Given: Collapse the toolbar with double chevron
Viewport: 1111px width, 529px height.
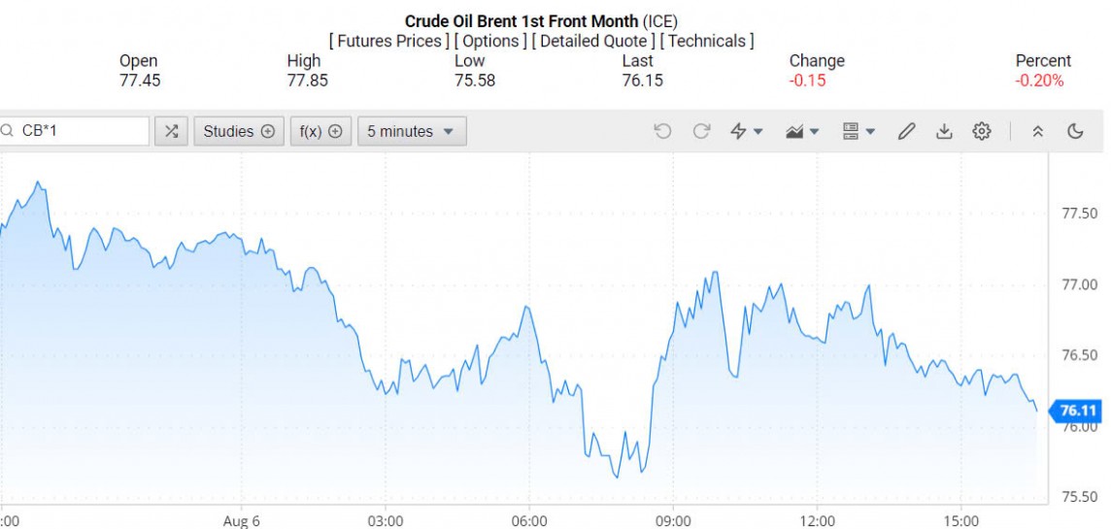Looking at the screenshot, I should (x=1037, y=131).
